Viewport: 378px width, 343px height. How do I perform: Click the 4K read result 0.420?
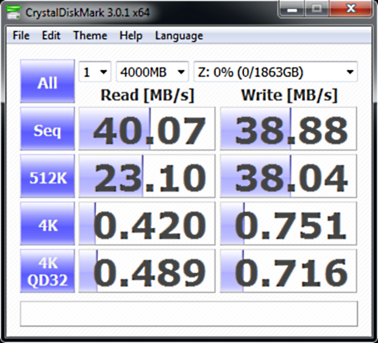click(x=147, y=223)
